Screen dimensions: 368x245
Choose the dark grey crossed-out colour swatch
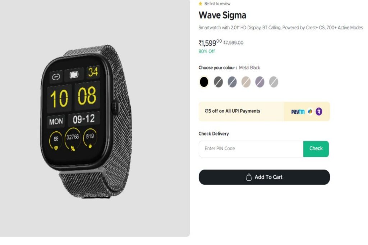click(218, 82)
